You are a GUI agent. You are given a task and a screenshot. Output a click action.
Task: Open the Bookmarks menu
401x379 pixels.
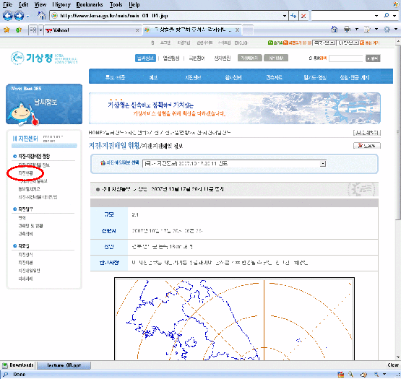pyautogui.click(x=90, y=4)
